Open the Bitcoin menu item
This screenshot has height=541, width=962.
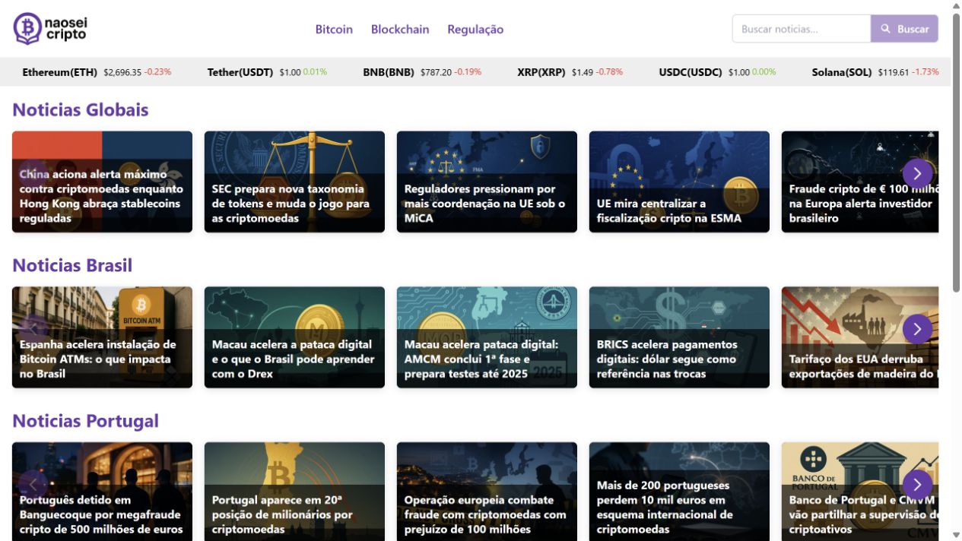point(334,29)
